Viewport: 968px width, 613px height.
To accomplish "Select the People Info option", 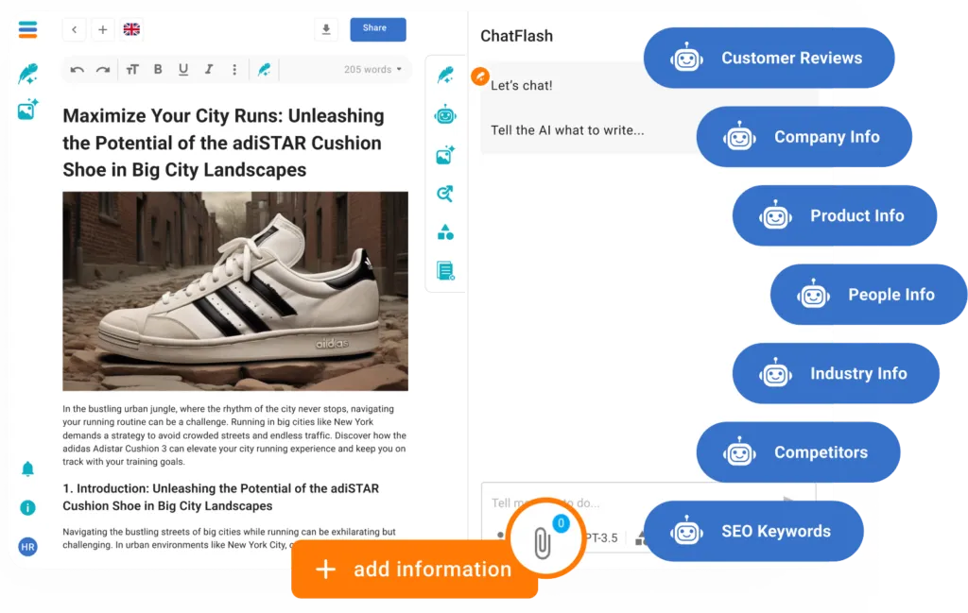I will [869, 295].
